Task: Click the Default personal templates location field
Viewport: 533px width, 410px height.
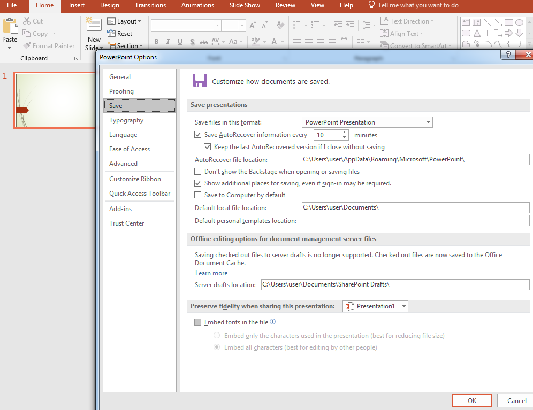Action: click(415, 220)
